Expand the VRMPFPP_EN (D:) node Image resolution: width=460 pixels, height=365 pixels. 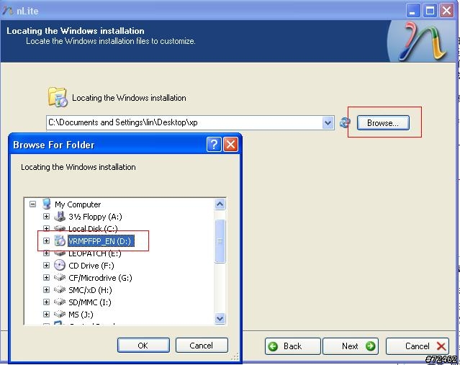[46, 240]
